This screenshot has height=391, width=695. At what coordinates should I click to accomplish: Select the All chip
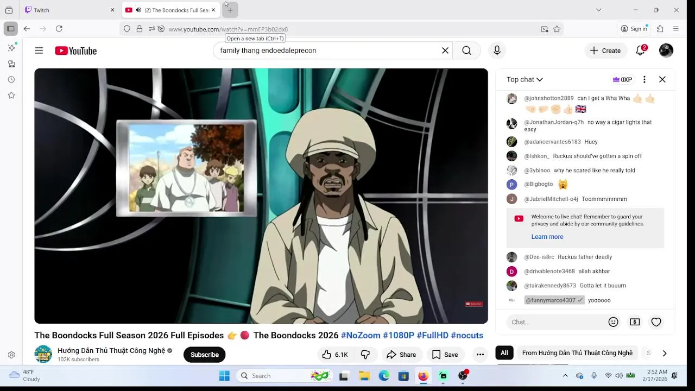pos(504,353)
